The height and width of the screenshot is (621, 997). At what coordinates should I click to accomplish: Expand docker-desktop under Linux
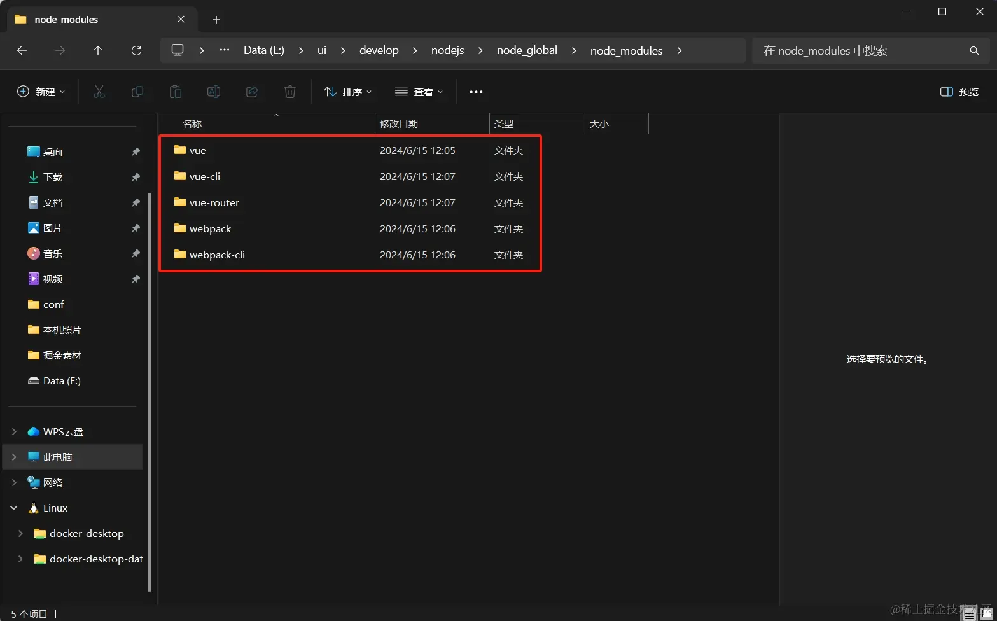[20, 533]
